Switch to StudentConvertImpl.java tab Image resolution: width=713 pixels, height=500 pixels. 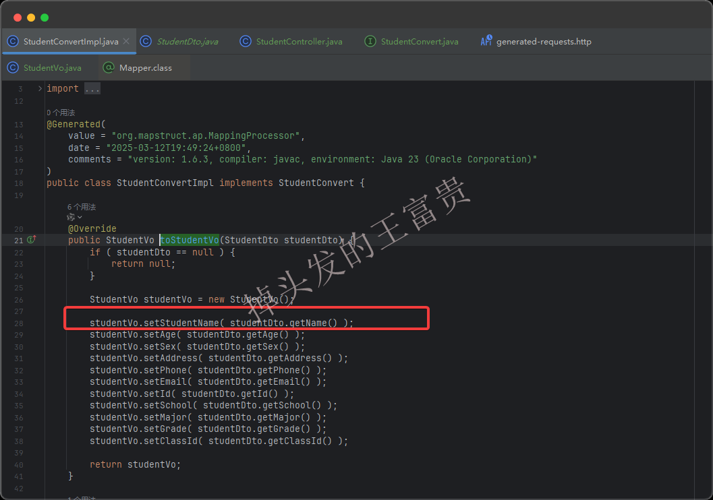pos(69,42)
